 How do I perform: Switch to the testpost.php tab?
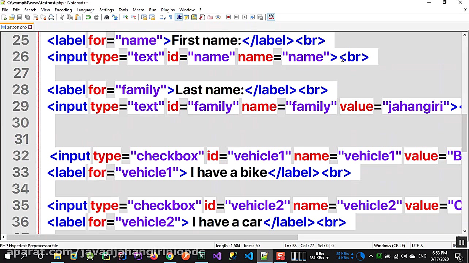(16, 27)
